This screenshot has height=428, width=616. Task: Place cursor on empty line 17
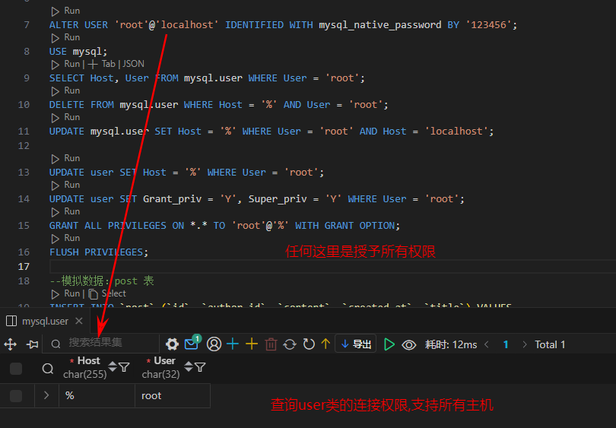332,267
